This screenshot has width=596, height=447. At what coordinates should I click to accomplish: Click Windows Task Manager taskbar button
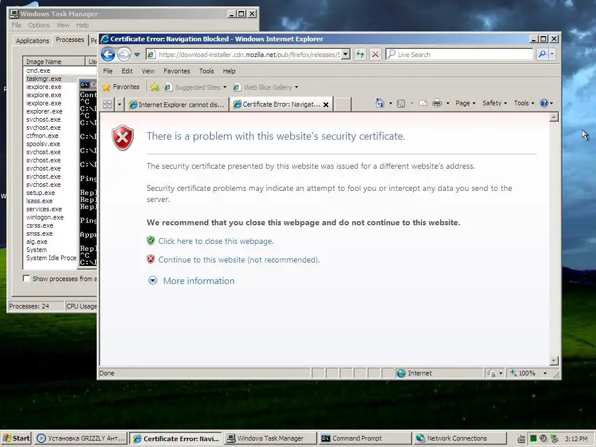(x=270, y=438)
